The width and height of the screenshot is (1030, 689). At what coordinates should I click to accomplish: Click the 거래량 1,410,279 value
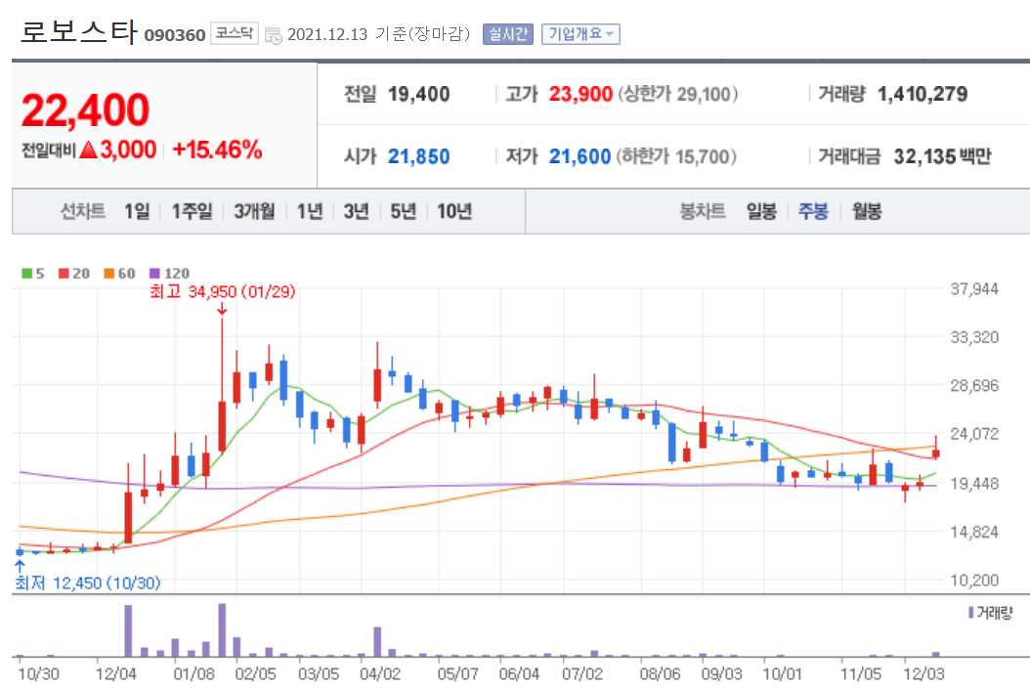923,94
